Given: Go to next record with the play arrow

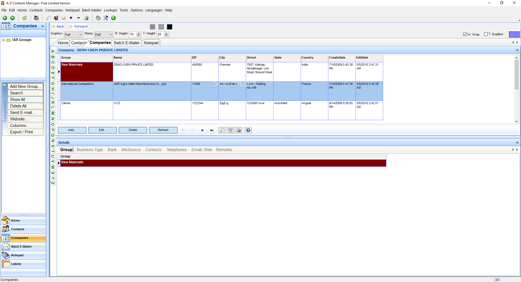Looking at the screenshot, I should click(202, 130).
